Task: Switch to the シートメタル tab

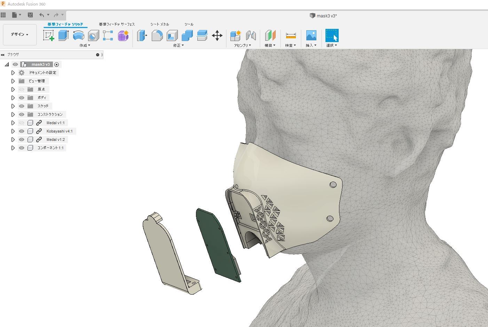Action: click(160, 24)
